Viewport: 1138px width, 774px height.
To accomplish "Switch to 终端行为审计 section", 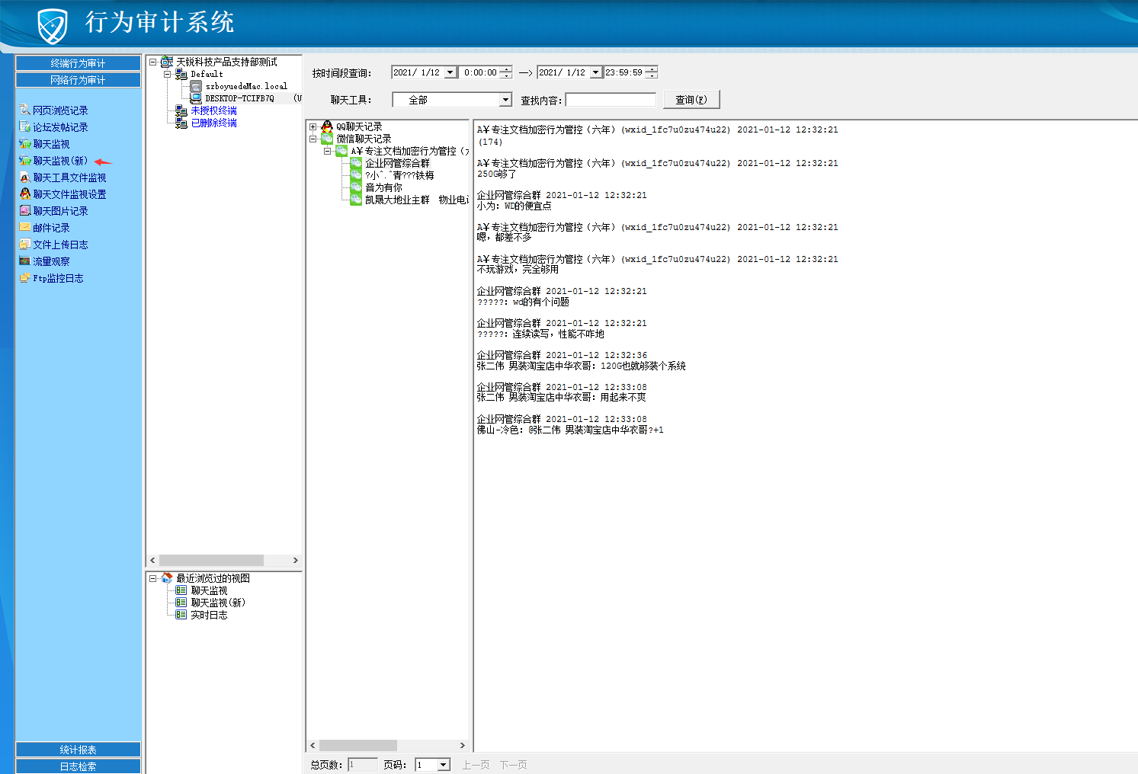I will [x=78, y=63].
